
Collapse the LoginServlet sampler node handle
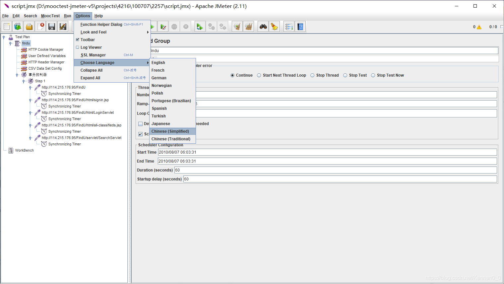(30, 112)
